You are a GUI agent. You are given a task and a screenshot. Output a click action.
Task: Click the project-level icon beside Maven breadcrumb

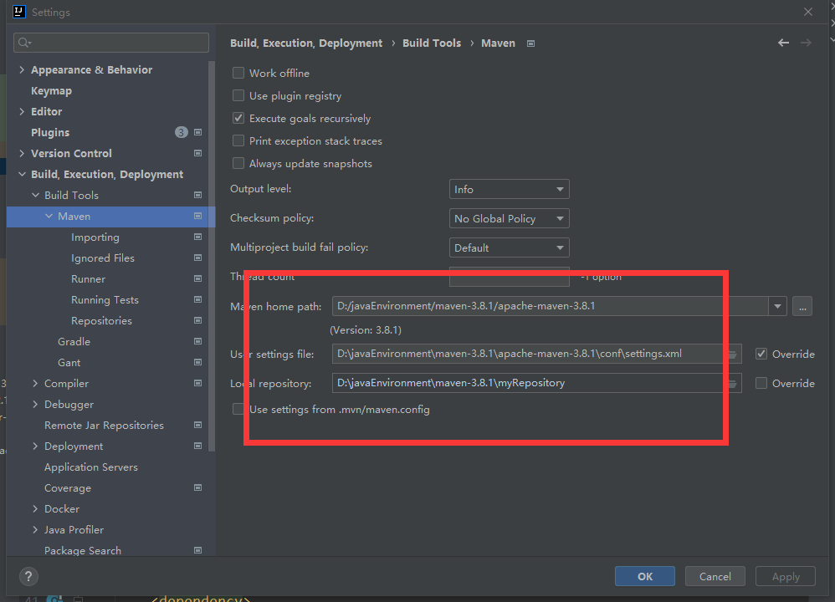[530, 43]
